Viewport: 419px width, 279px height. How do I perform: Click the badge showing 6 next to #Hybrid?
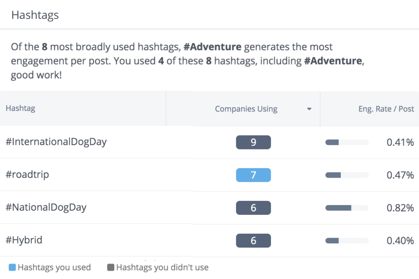pos(253,241)
